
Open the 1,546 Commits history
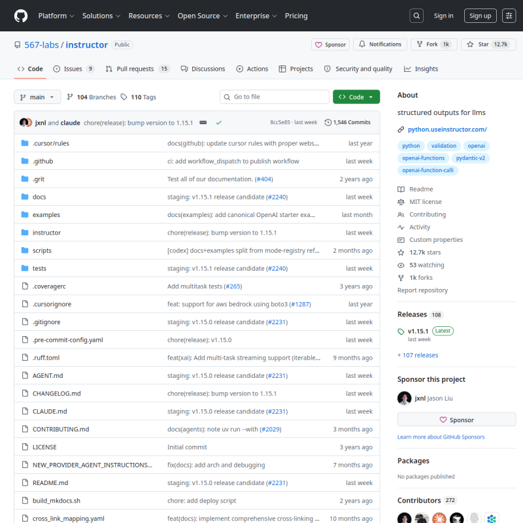tap(348, 122)
